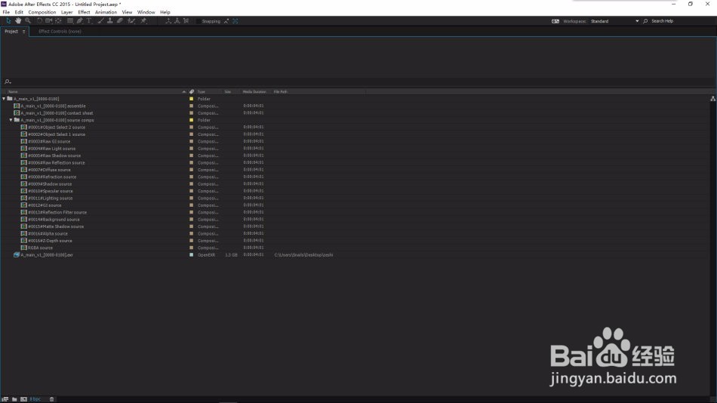Open the Animation menu
Screen dimensions: 717x403
(x=106, y=12)
